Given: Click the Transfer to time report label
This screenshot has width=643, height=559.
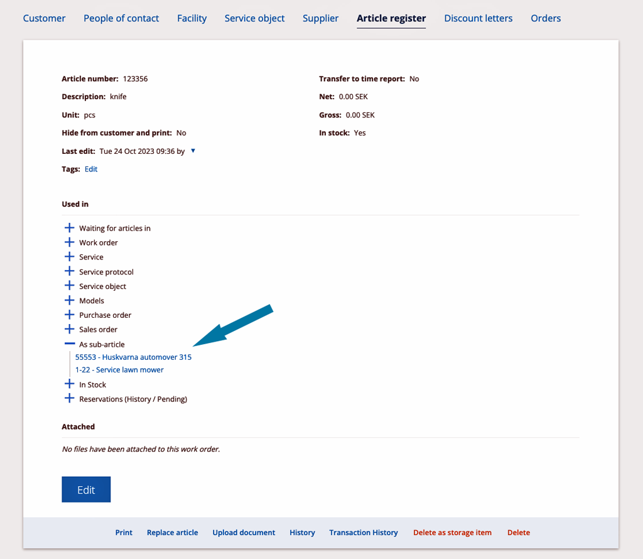Looking at the screenshot, I should coord(362,79).
